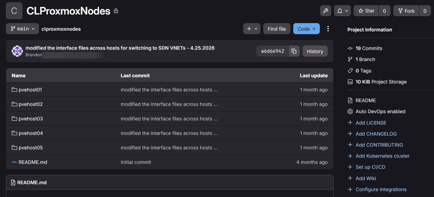Open the pvehost01 folder
434x197 pixels.
(30, 90)
